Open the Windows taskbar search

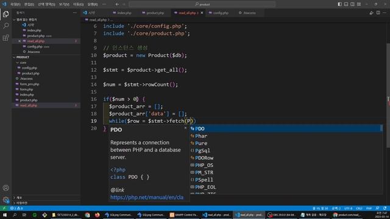pyautogui.click(x=15, y=215)
